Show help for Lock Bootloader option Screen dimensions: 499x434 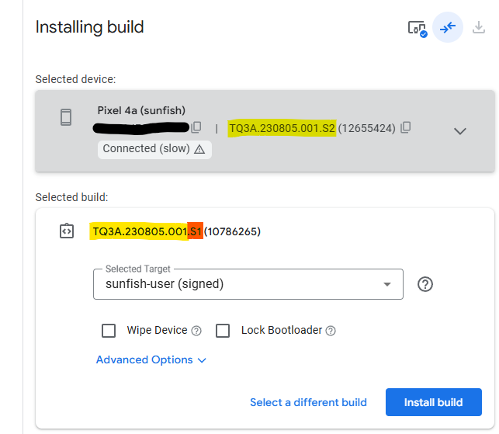tap(331, 331)
